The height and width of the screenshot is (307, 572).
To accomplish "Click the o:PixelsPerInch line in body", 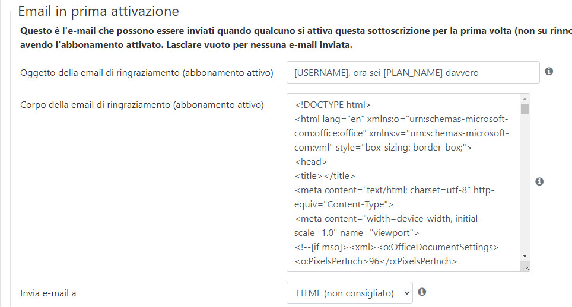I will tap(376, 261).
